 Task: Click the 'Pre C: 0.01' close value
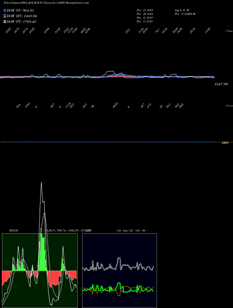pos(145,21)
